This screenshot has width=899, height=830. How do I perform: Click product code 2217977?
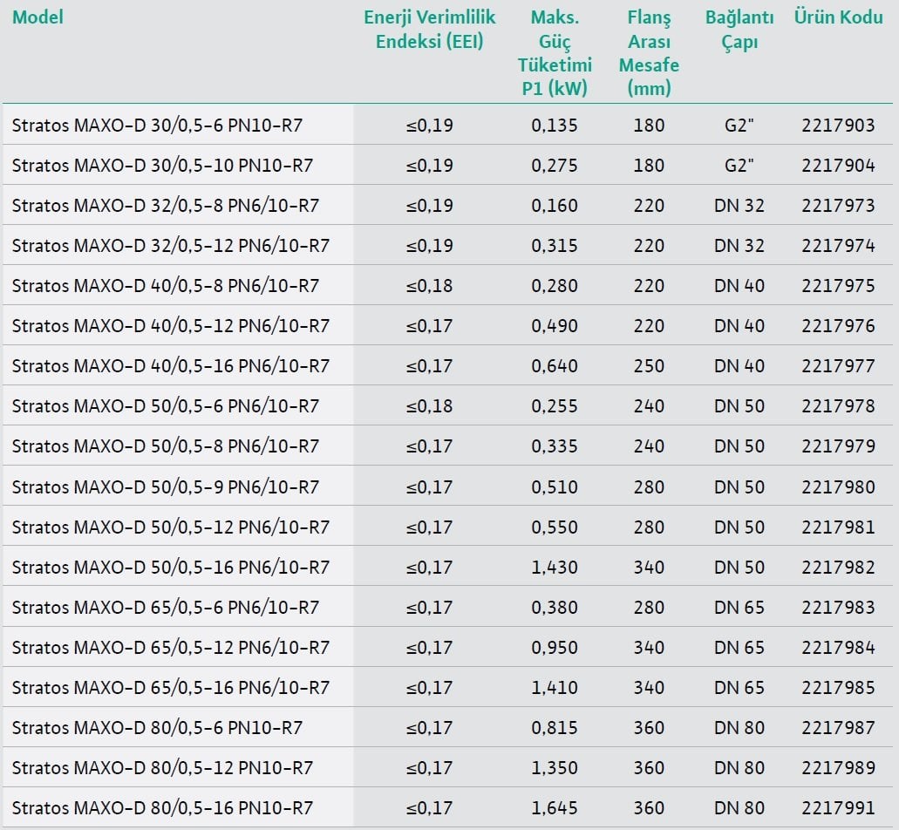(838, 365)
